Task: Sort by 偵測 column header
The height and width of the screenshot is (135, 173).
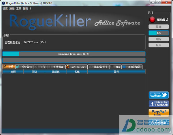Action: [x=34, y=72]
